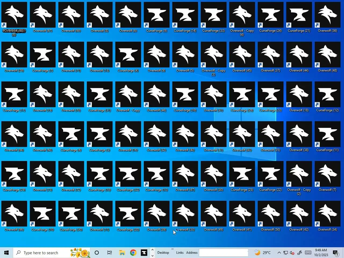This screenshot has width=344, height=258.
Task: Select the CurseForge (14) shortcut icon
Action: pyautogui.click(x=185, y=17)
